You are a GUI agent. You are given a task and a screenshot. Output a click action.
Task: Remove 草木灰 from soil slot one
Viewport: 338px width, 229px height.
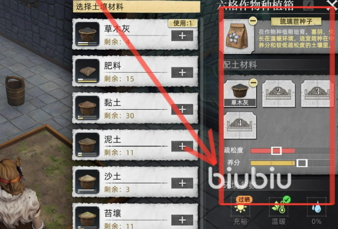coord(253,82)
